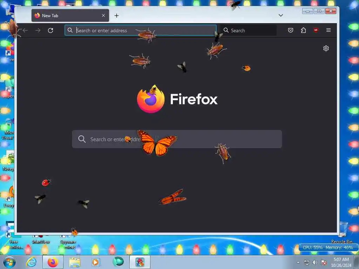
Task: Go forward to next page
Action: (38, 30)
